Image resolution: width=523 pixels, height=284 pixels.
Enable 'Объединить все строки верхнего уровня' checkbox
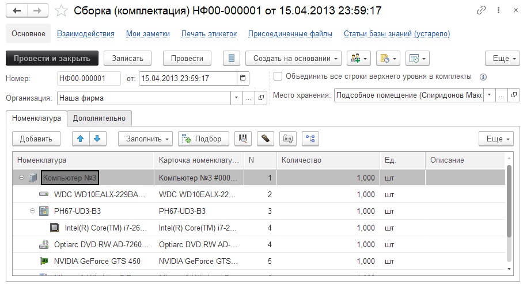[278, 76]
